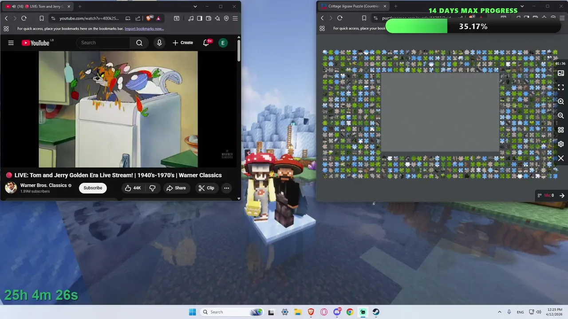Click Import bookmarks now link
The image size is (568, 319).
tap(144, 28)
